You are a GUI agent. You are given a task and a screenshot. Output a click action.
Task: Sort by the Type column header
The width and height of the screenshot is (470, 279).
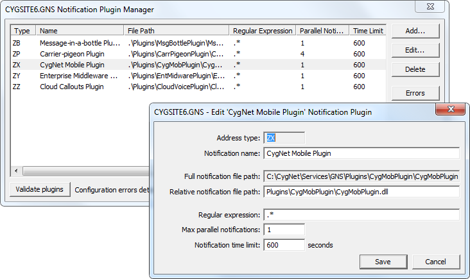tap(23, 31)
